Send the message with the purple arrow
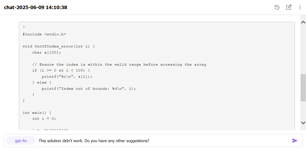This screenshot has height=151, width=306. coord(295,141)
